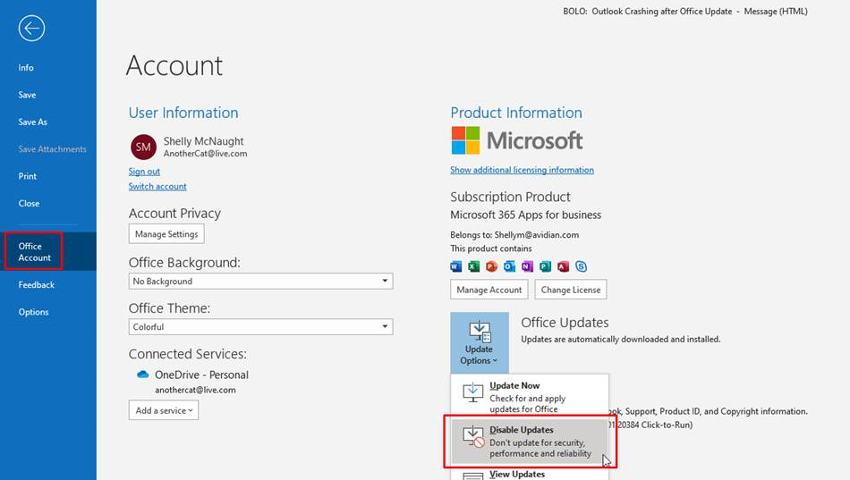The width and height of the screenshot is (850, 480).
Task: Click the Account page title
Action: pos(174,65)
